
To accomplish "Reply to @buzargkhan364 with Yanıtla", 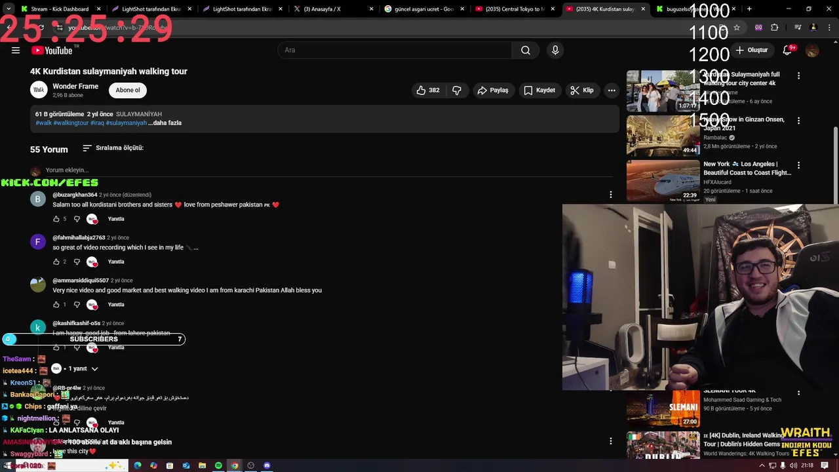I will [116, 219].
